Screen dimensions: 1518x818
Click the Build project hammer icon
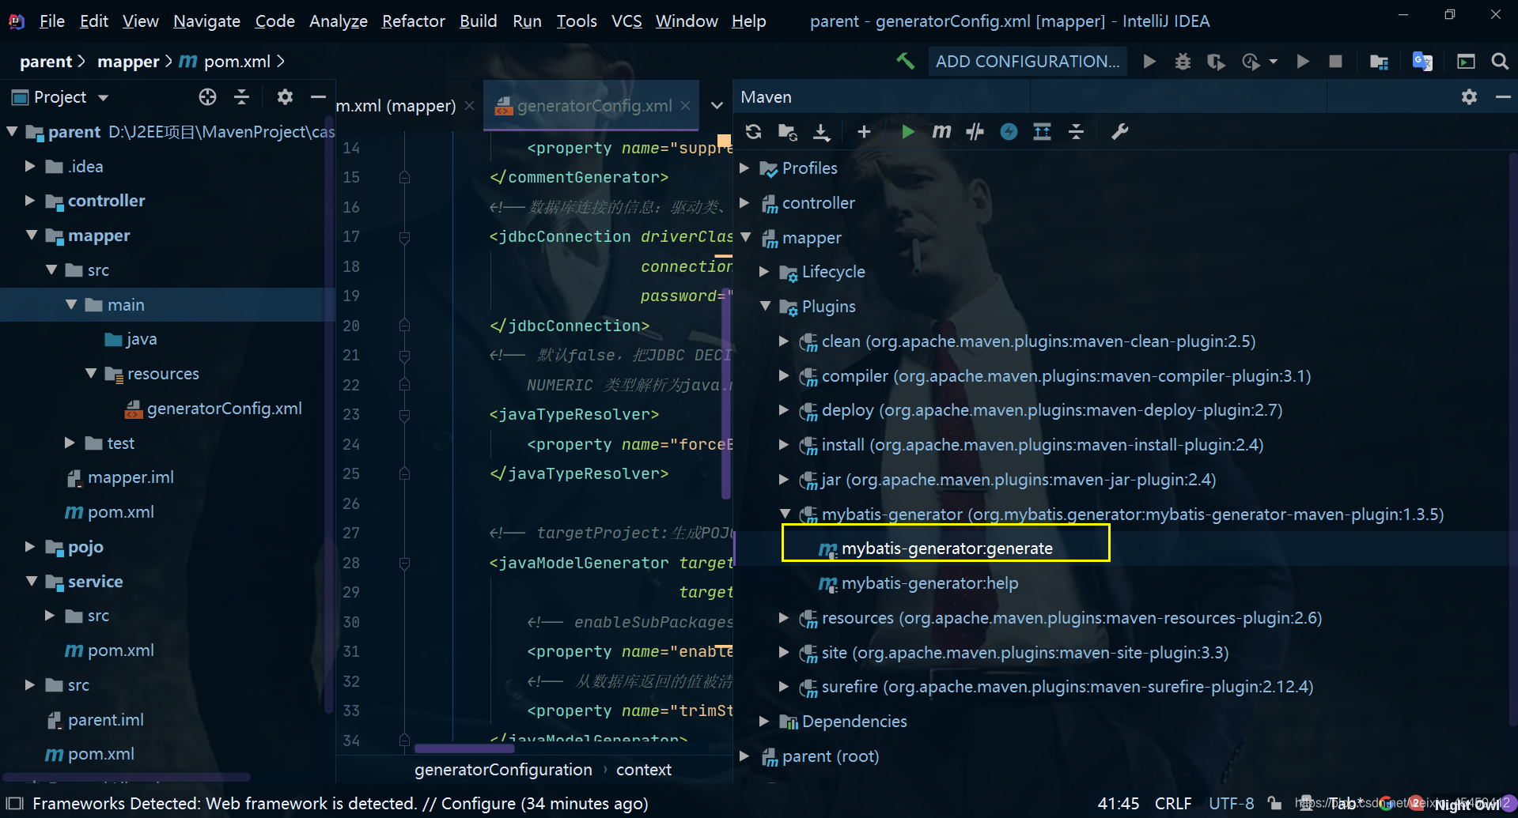906,61
